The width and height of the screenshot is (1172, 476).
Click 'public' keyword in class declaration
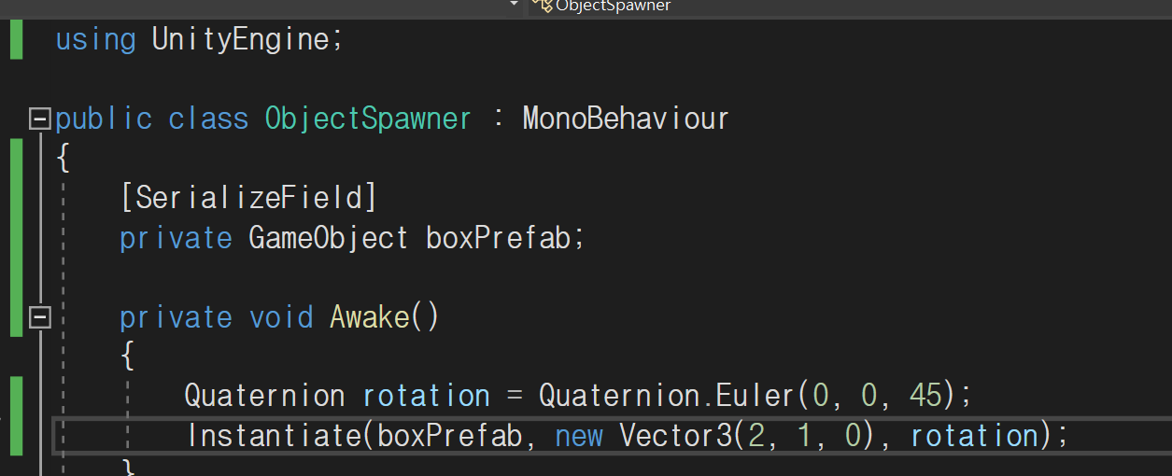pos(104,119)
